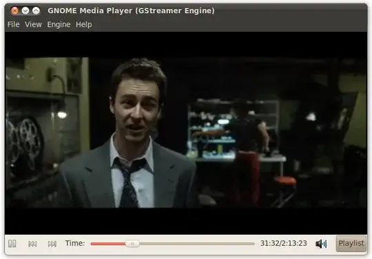372x259 pixels.
Task: Click the volume speaker icon
Action: [321, 244]
